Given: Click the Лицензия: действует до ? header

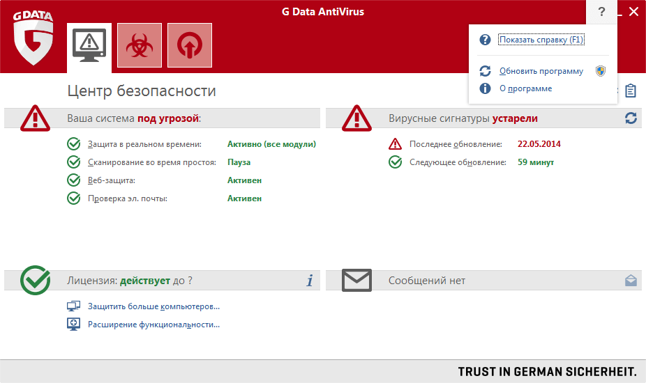Looking at the screenshot, I should point(129,281).
